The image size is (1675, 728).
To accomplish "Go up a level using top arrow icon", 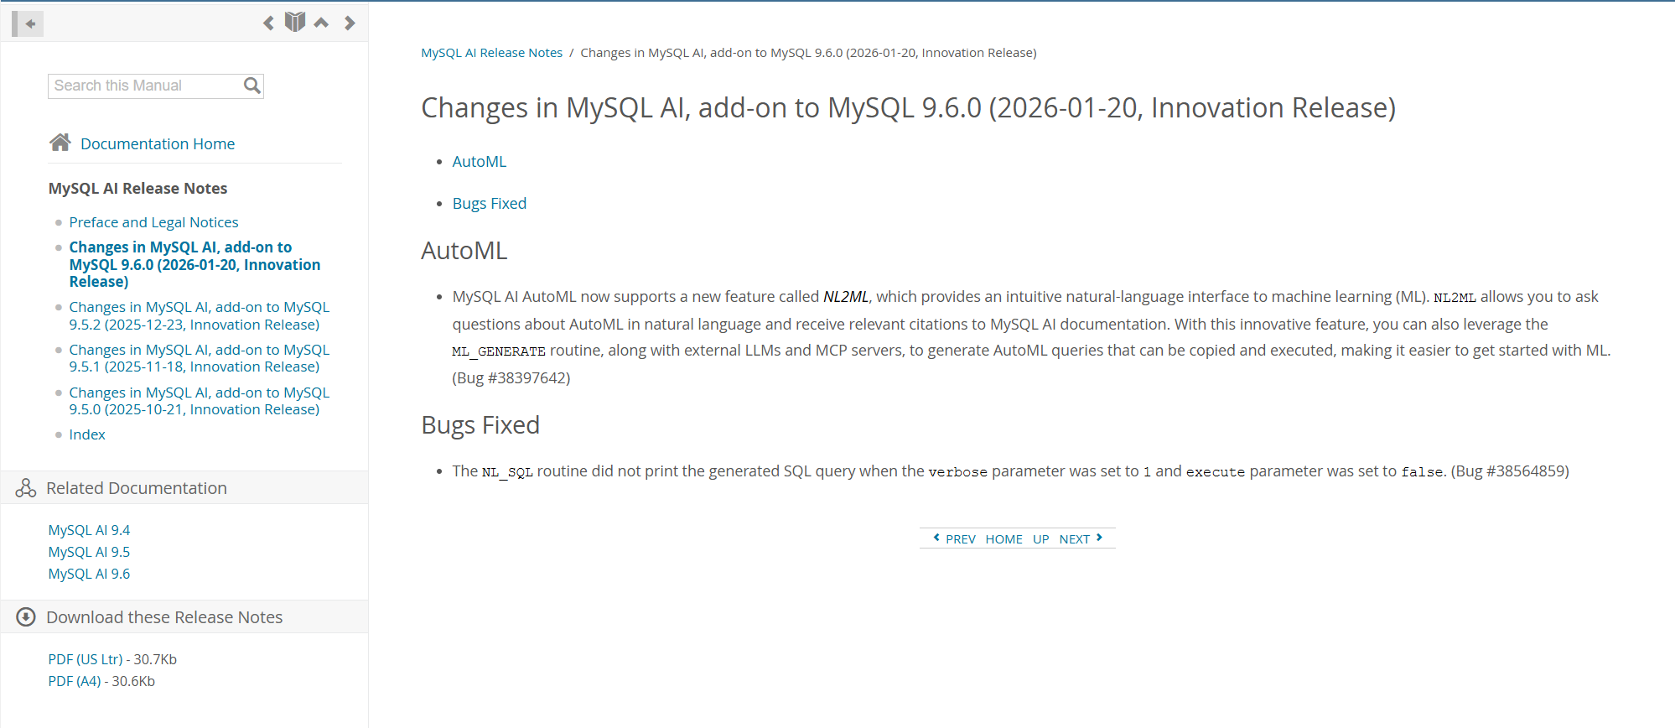I will click(321, 23).
